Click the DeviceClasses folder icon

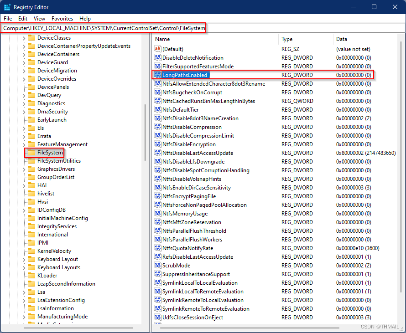[x=31, y=38]
